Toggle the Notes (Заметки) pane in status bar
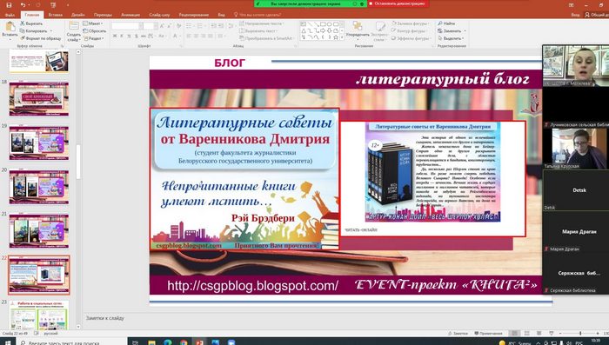Screen dimensions: 609x345 pos(458,334)
